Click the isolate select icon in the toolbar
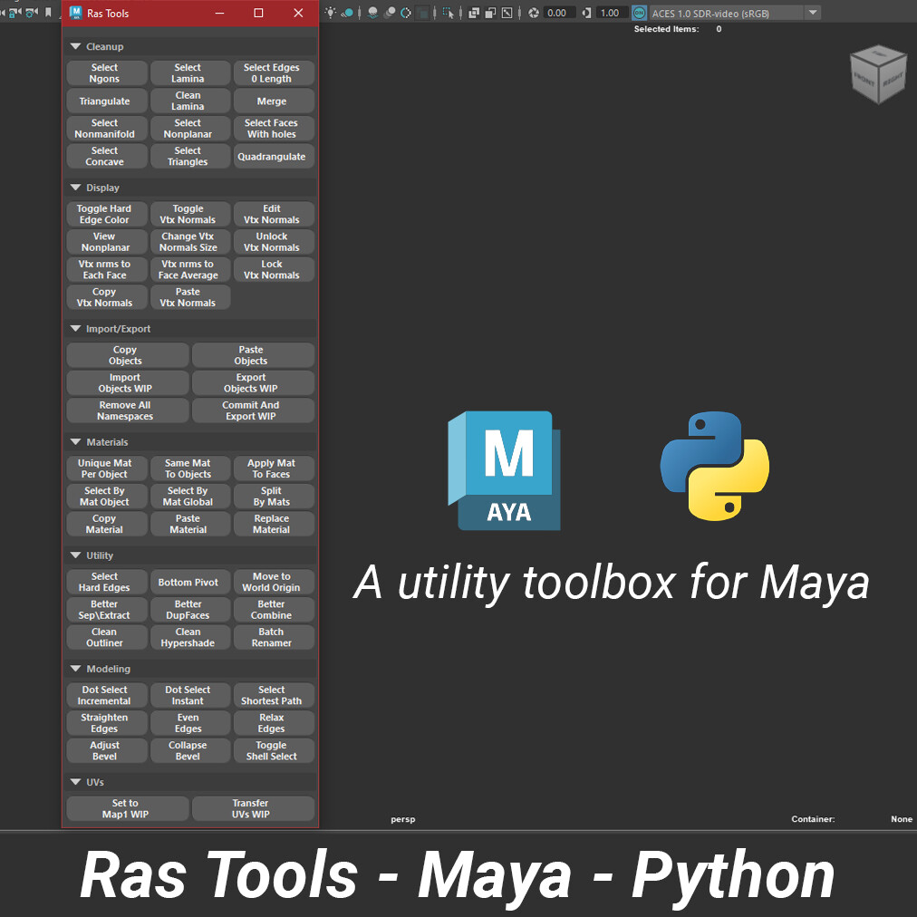 pos(447,13)
